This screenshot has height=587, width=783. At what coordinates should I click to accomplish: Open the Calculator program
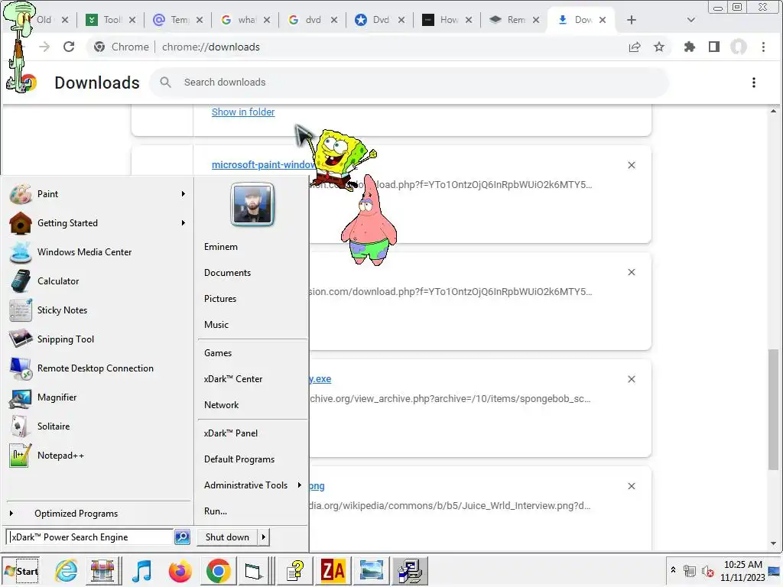[98, 281]
